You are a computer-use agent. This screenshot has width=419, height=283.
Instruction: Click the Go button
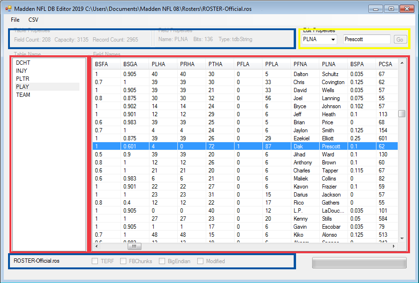click(x=400, y=40)
